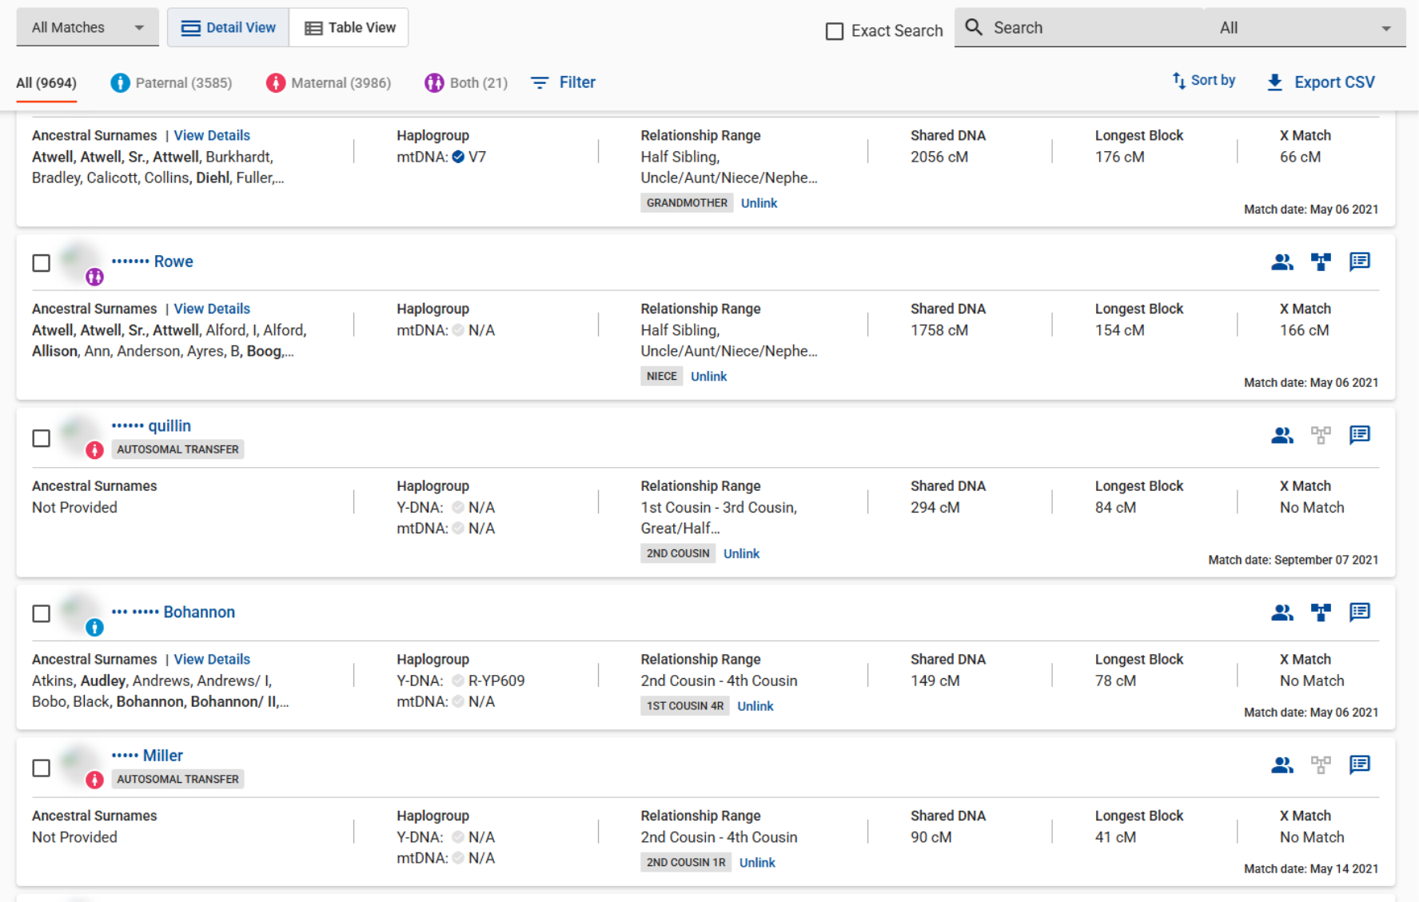
Task: Open notes icon for quillin match
Action: coord(1359,435)
